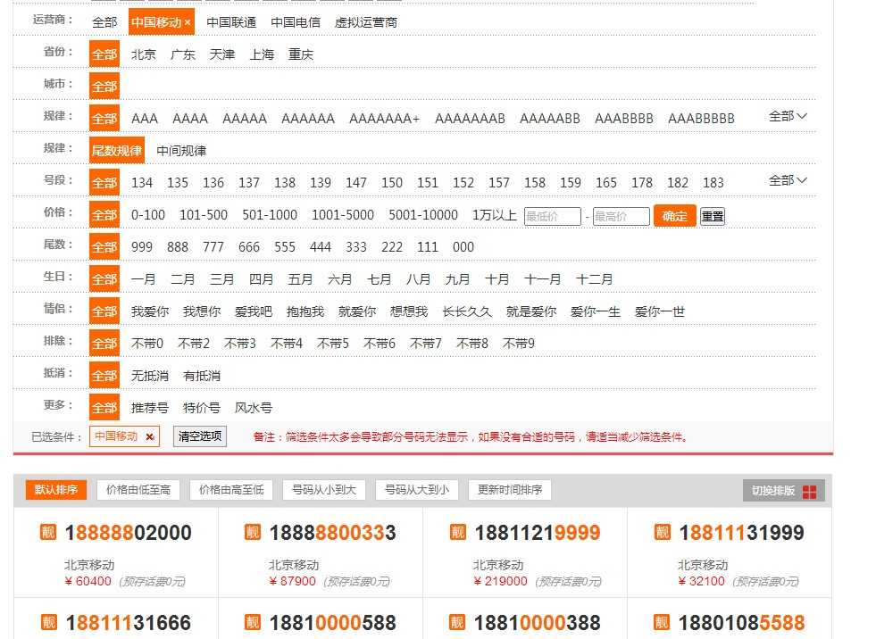Click 靓 badge beside 18810000388
Viewport: 876px width, 639px height.
(x=457, y=622)
